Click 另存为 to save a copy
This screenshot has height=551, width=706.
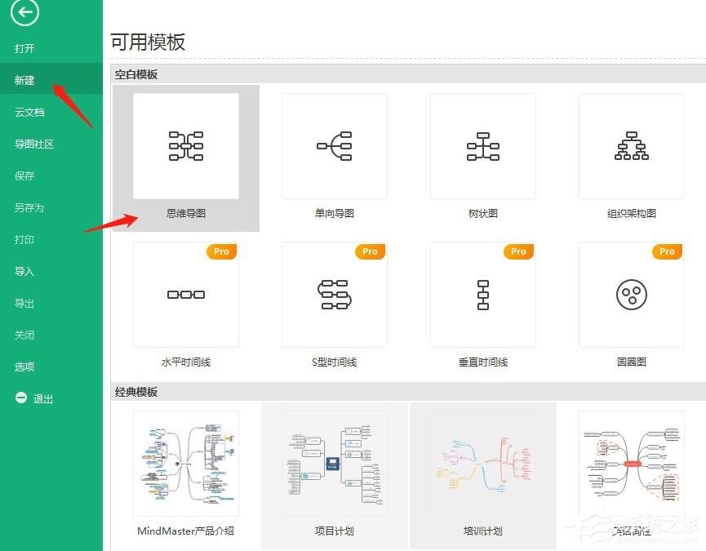[x=29, y=207]
